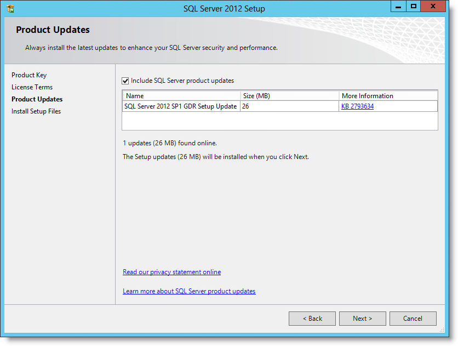Open Learn more about SQL Server product updates

point(189,291)
